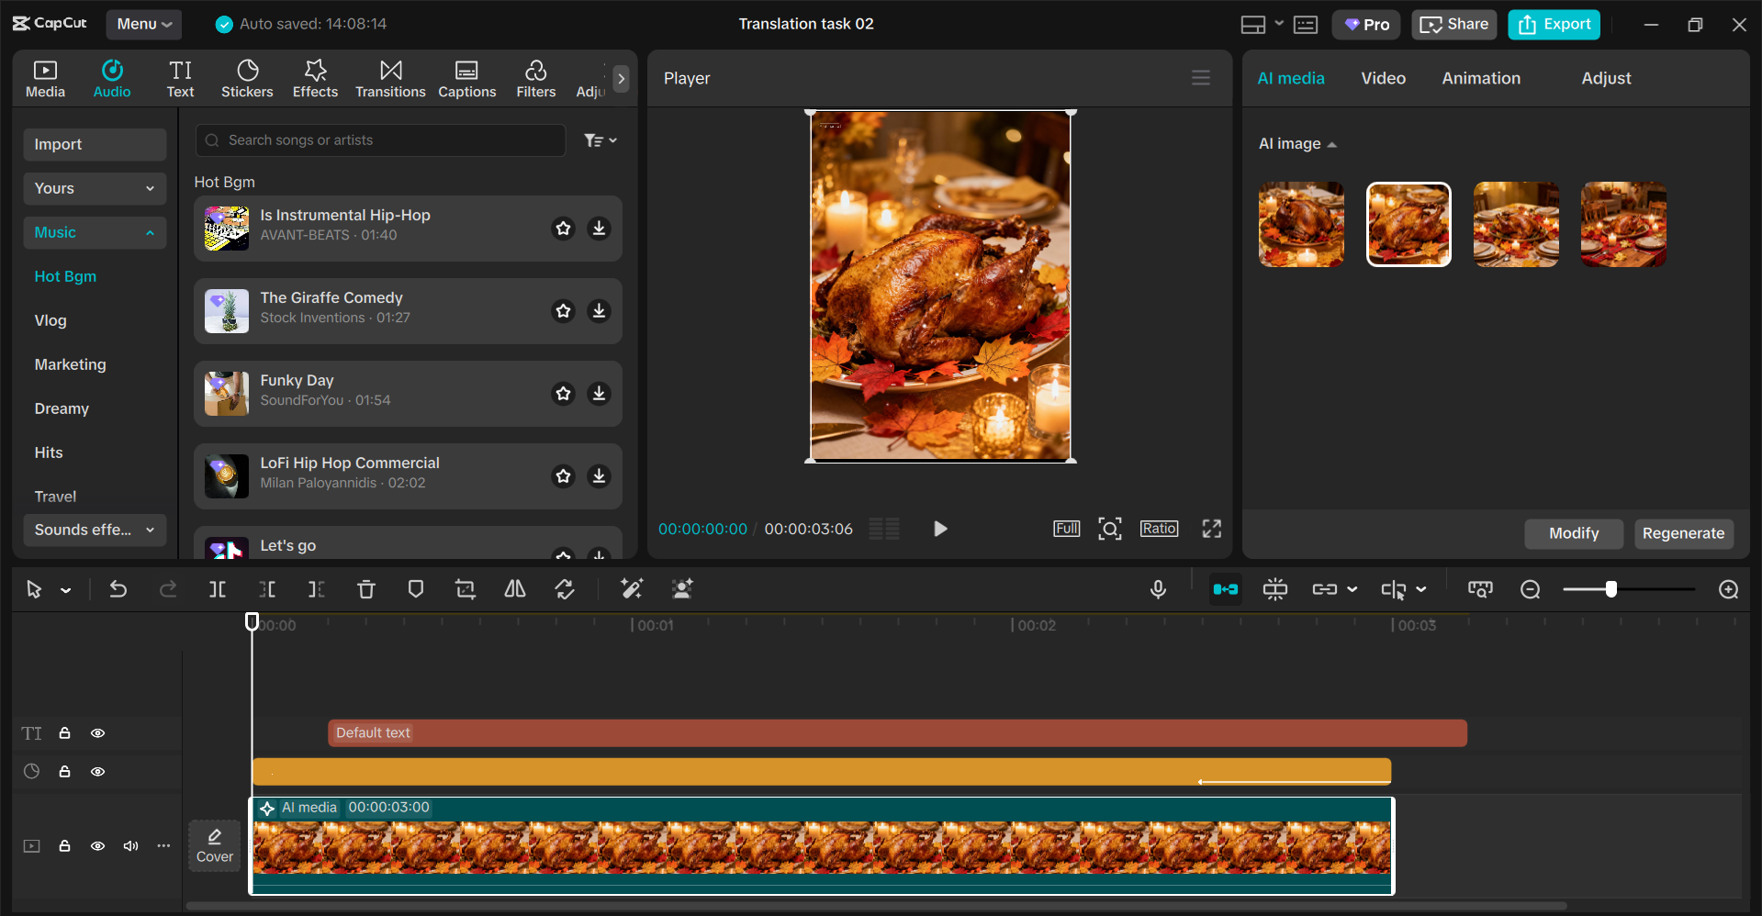Viewport: 1762px width, 916px height.
Task: Expand the Yours section
Action: pyautogui.click(x=150, y=188)
